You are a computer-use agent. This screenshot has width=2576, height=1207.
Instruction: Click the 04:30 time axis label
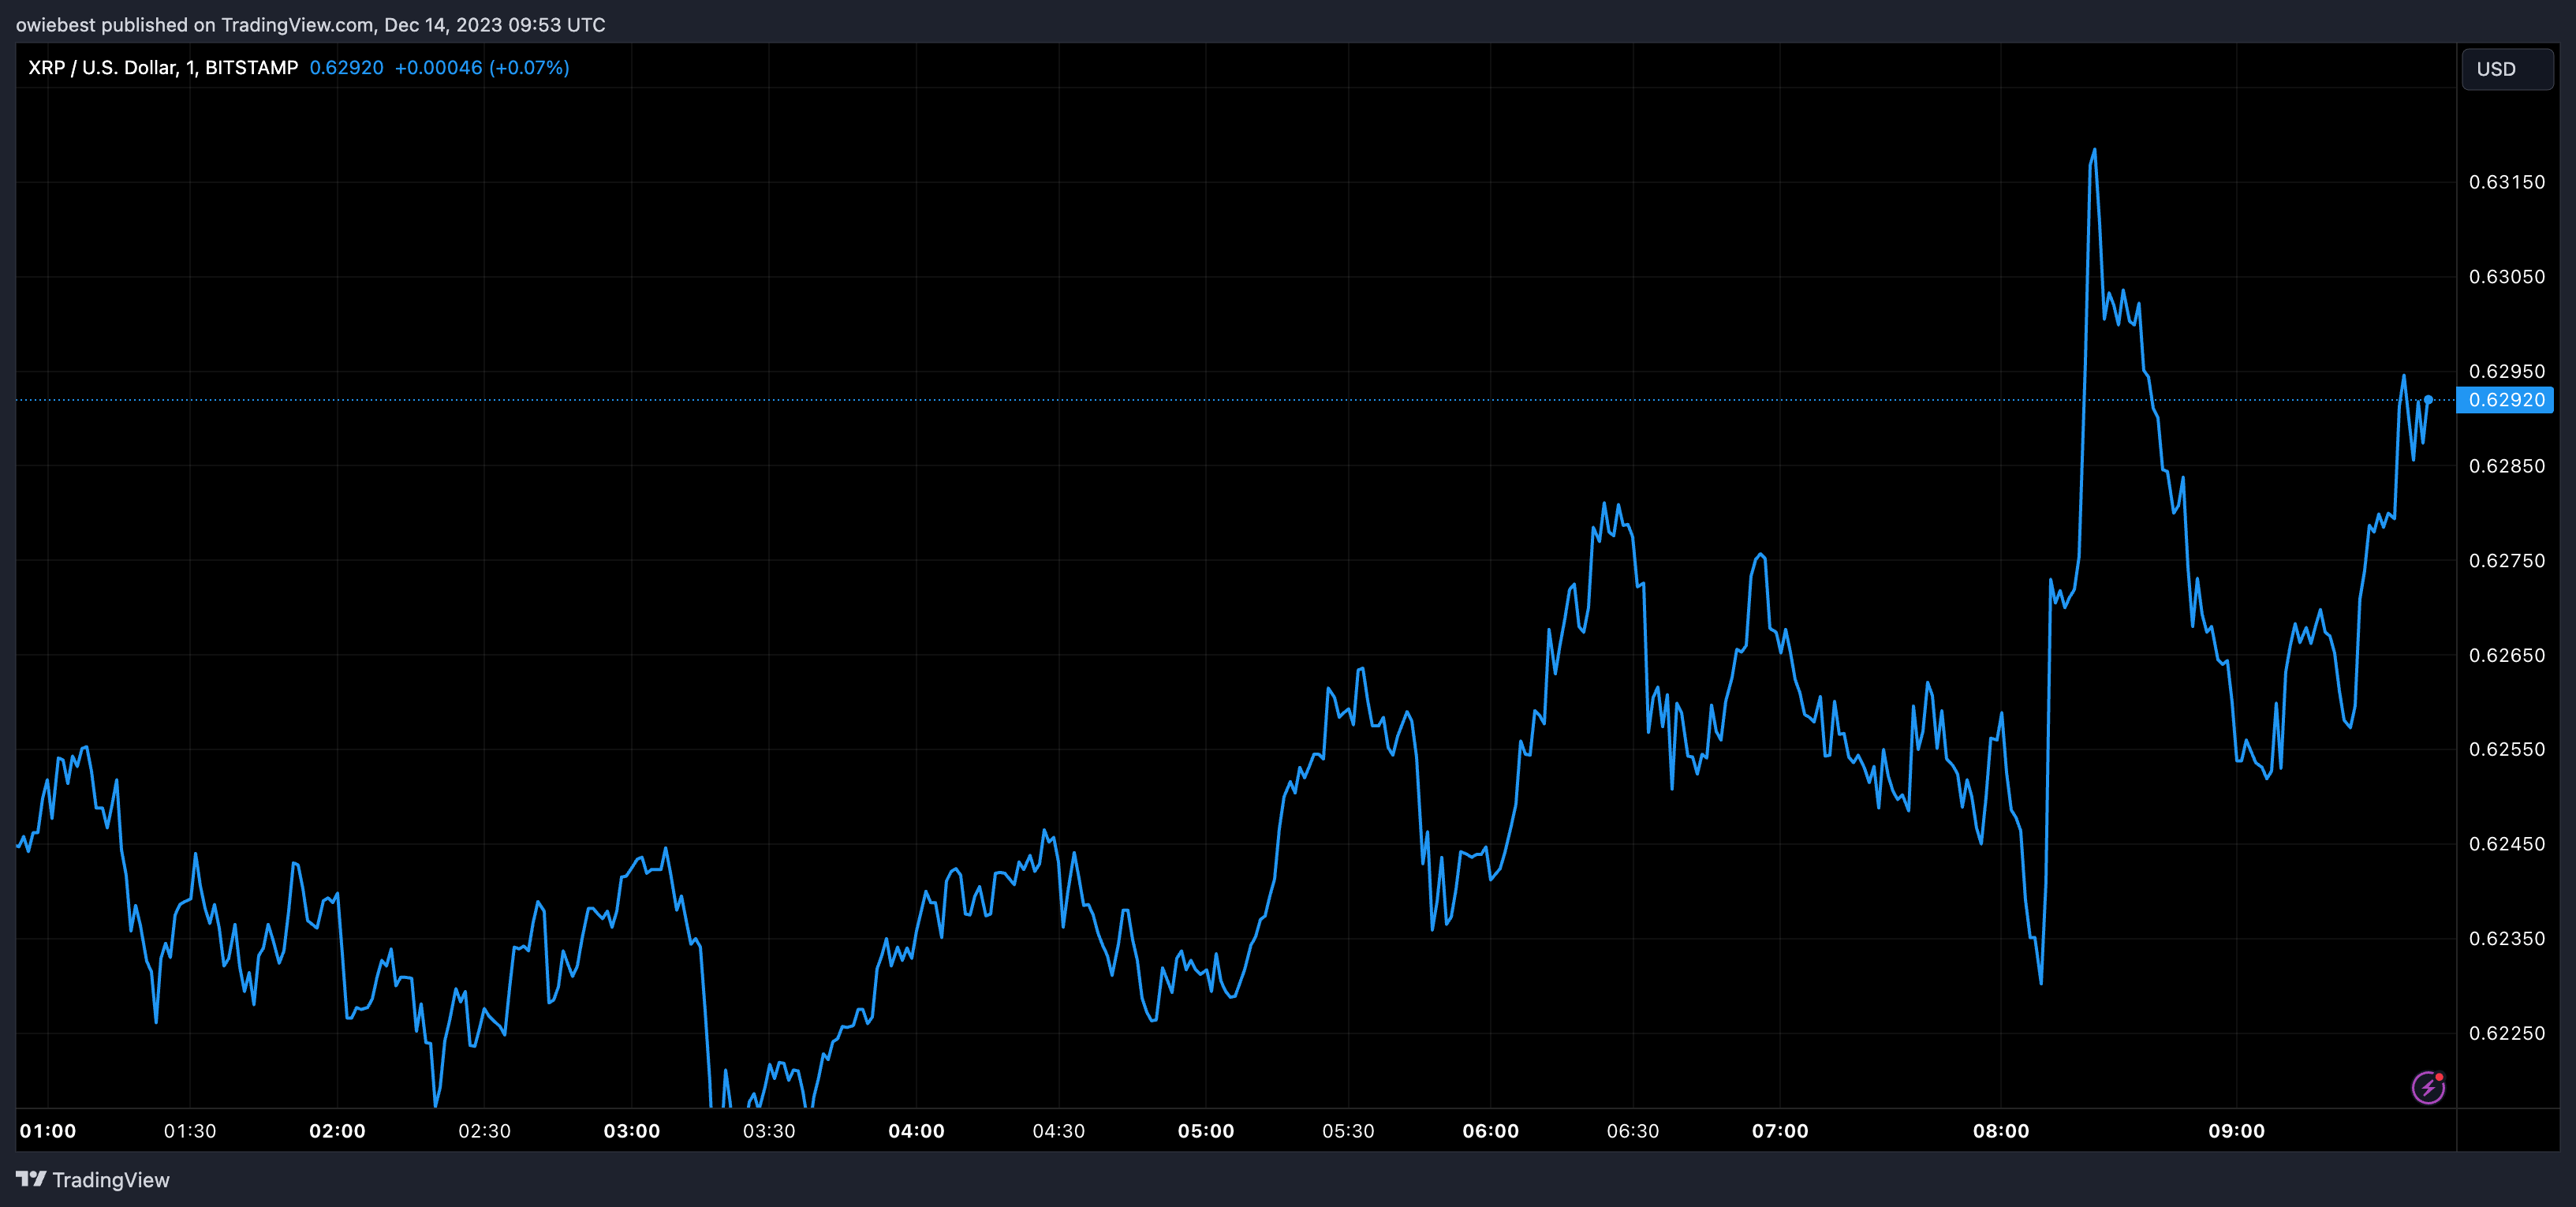coord(1059,1131)
